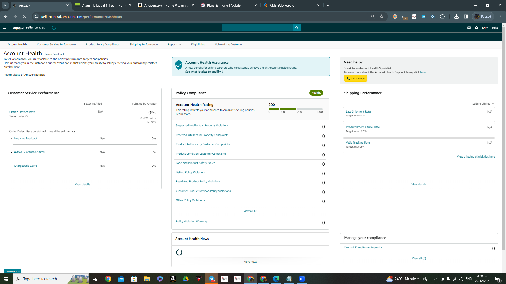This screenshot has height=284, width=506.
Task: Open Listing Policy Violations link
Action: pos(191,172)
